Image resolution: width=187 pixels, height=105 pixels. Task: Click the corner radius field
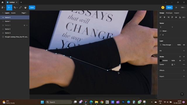tap(163, 35)
